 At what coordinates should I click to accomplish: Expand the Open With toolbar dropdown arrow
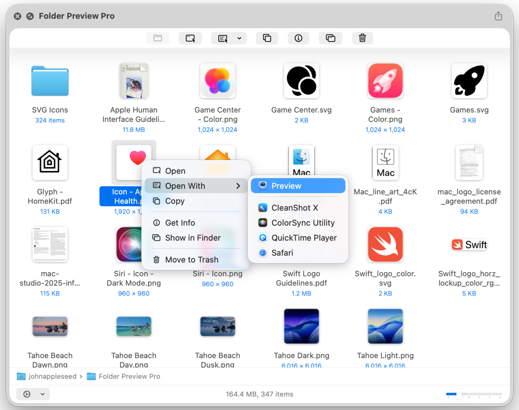point(239,38)
